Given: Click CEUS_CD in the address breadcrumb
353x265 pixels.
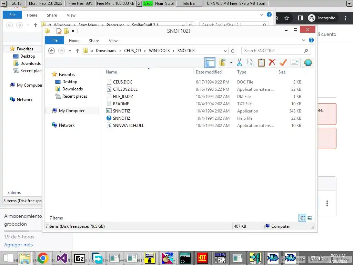Looking at the screenshot, I should pos(132,51).
